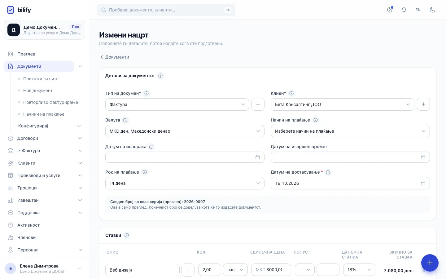Select Нов документ submenu item
This screenshot has width=446, height=279.
click(x=38, y=91)
